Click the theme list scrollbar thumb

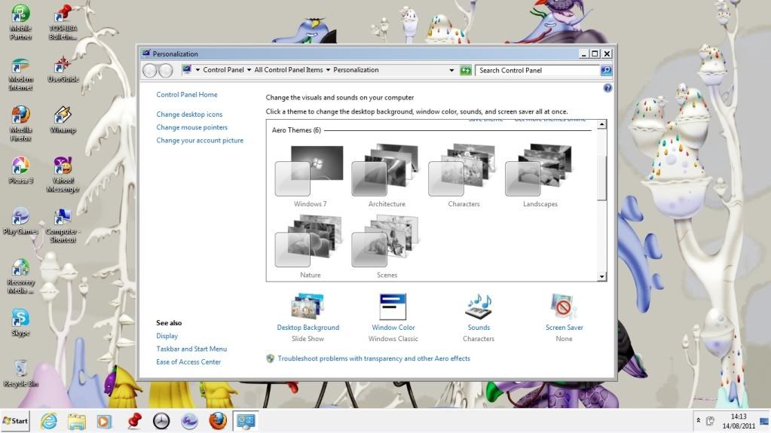(x=601, y=178)
